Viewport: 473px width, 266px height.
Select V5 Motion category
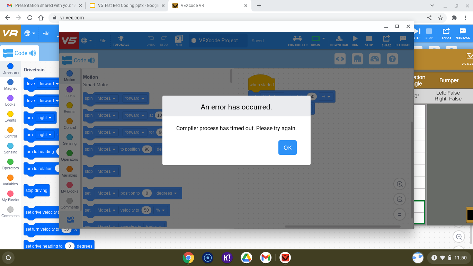pyautogui.click(x=70, y=76)
